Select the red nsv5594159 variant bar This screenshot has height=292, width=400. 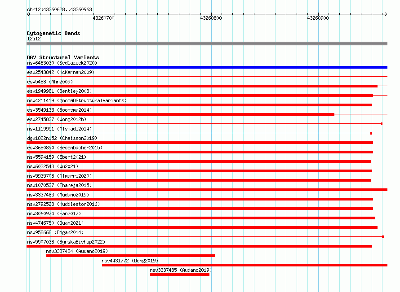coord(199,161)
